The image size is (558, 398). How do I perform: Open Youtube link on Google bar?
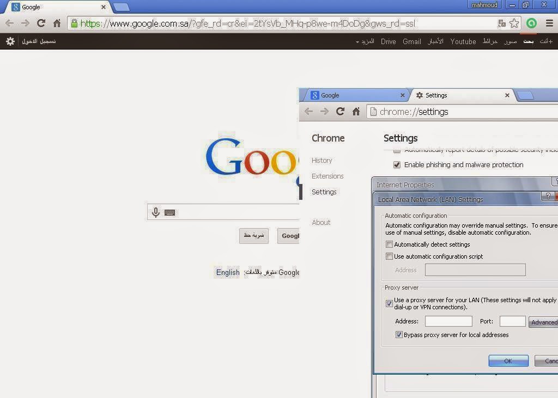pyautogui.click(x=463, y=41)
